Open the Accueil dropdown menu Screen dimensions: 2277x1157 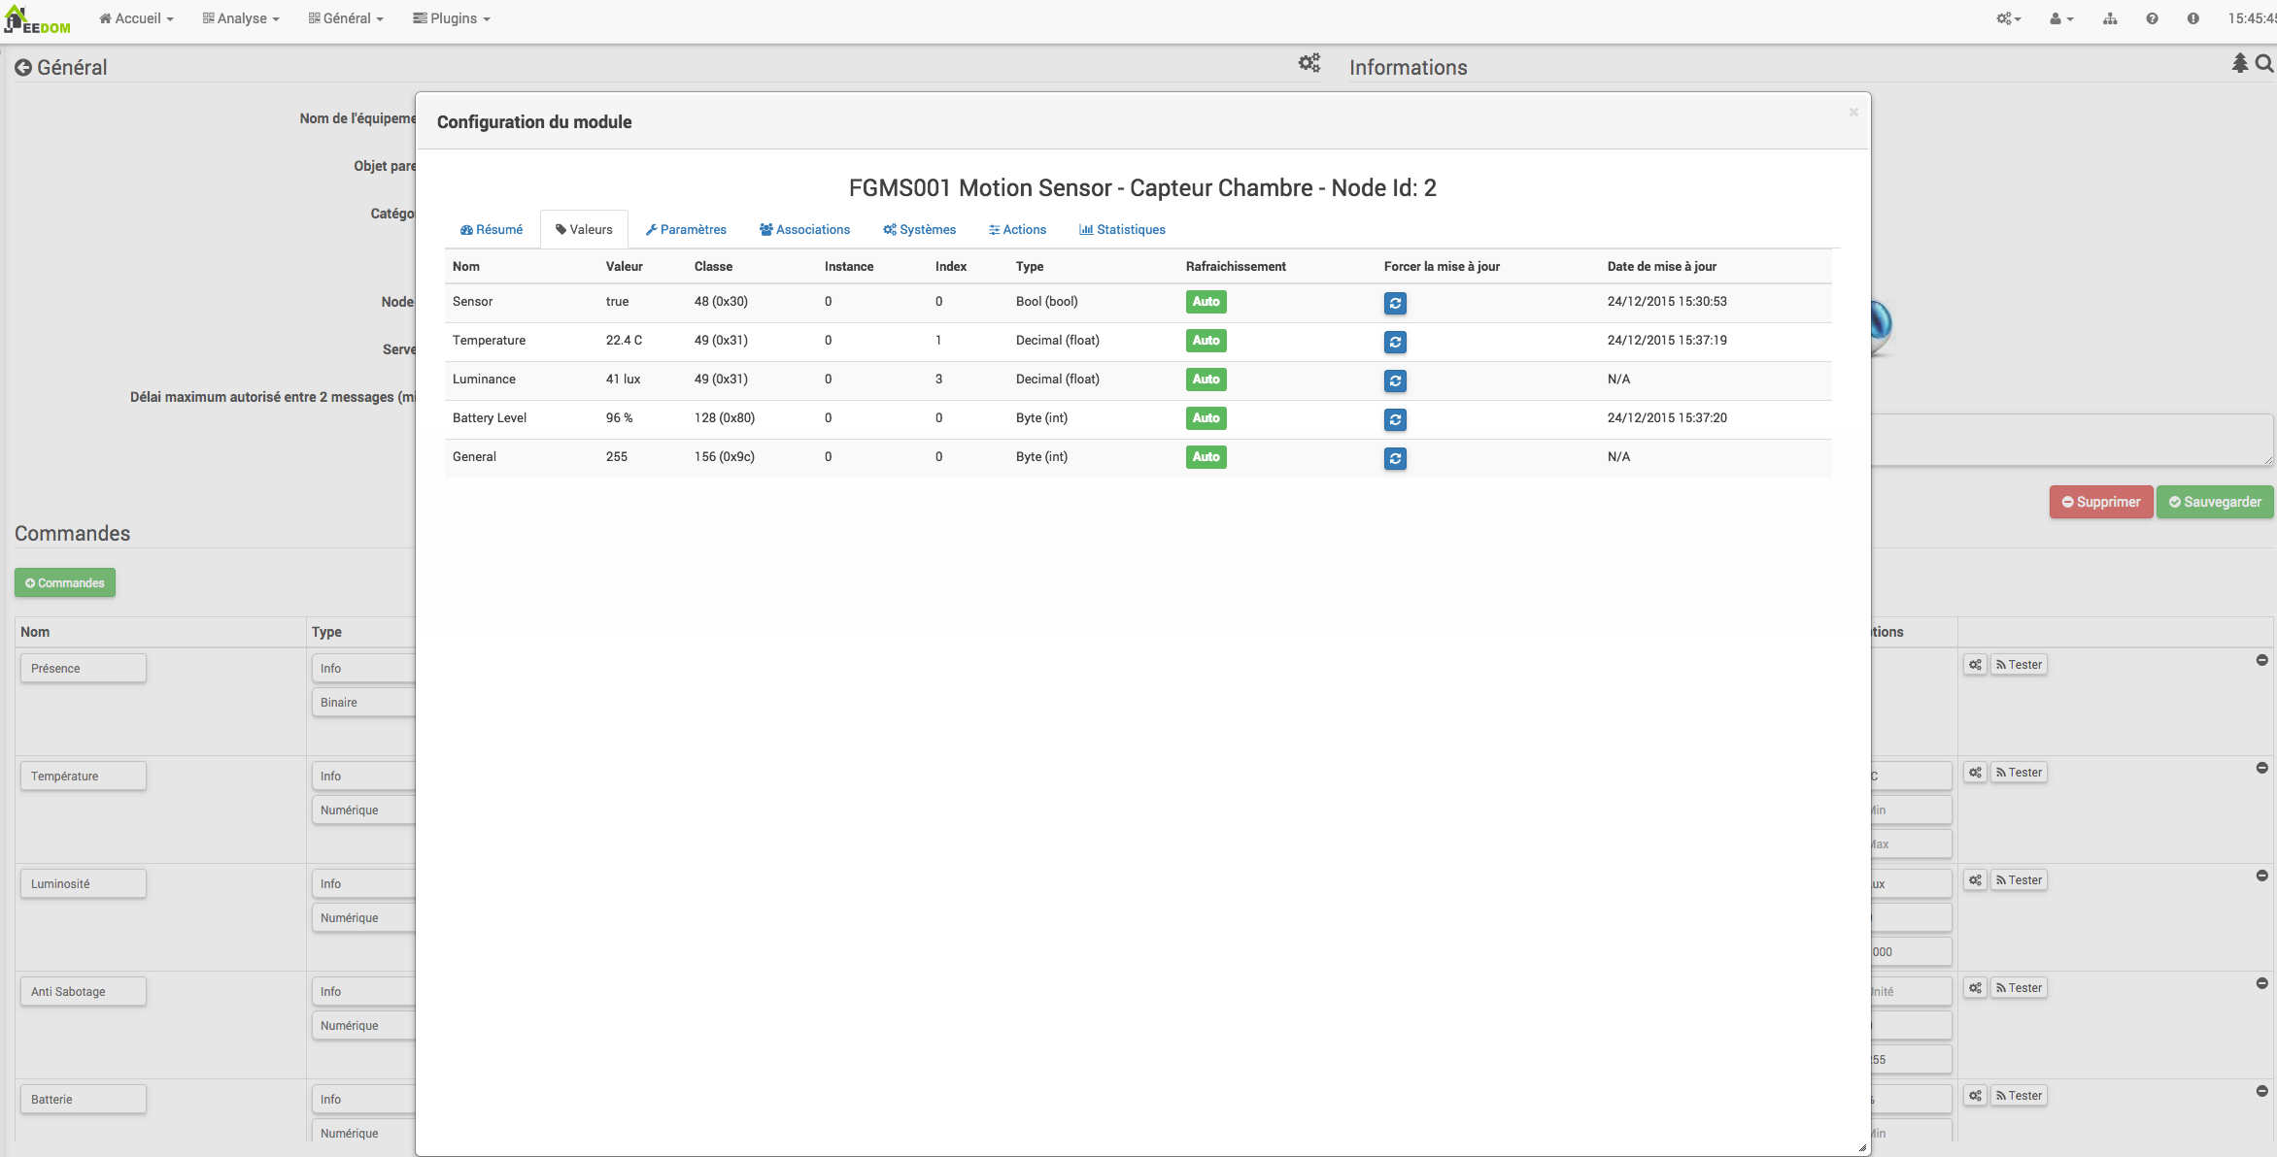pos(136,18)
